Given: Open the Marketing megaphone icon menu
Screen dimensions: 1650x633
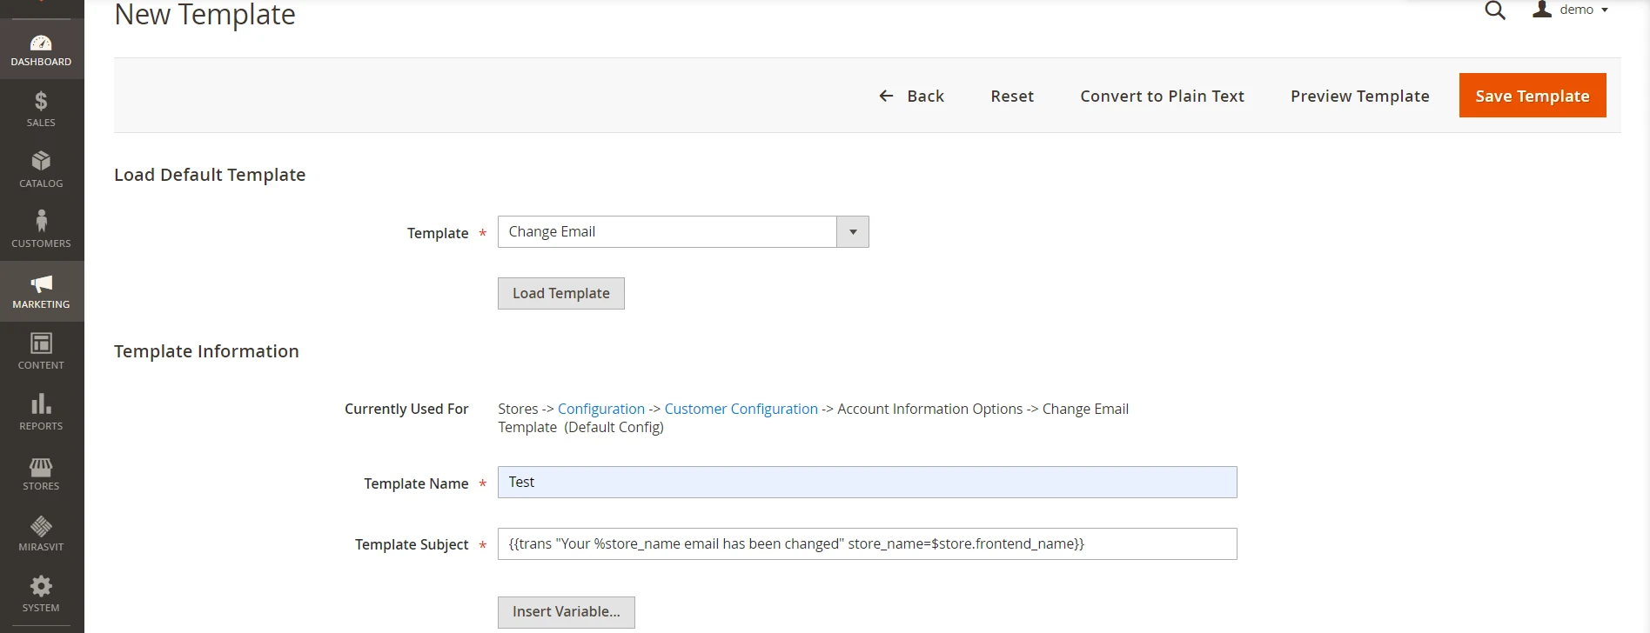Looking at the screenshot, I should click(x=41, y=283).
